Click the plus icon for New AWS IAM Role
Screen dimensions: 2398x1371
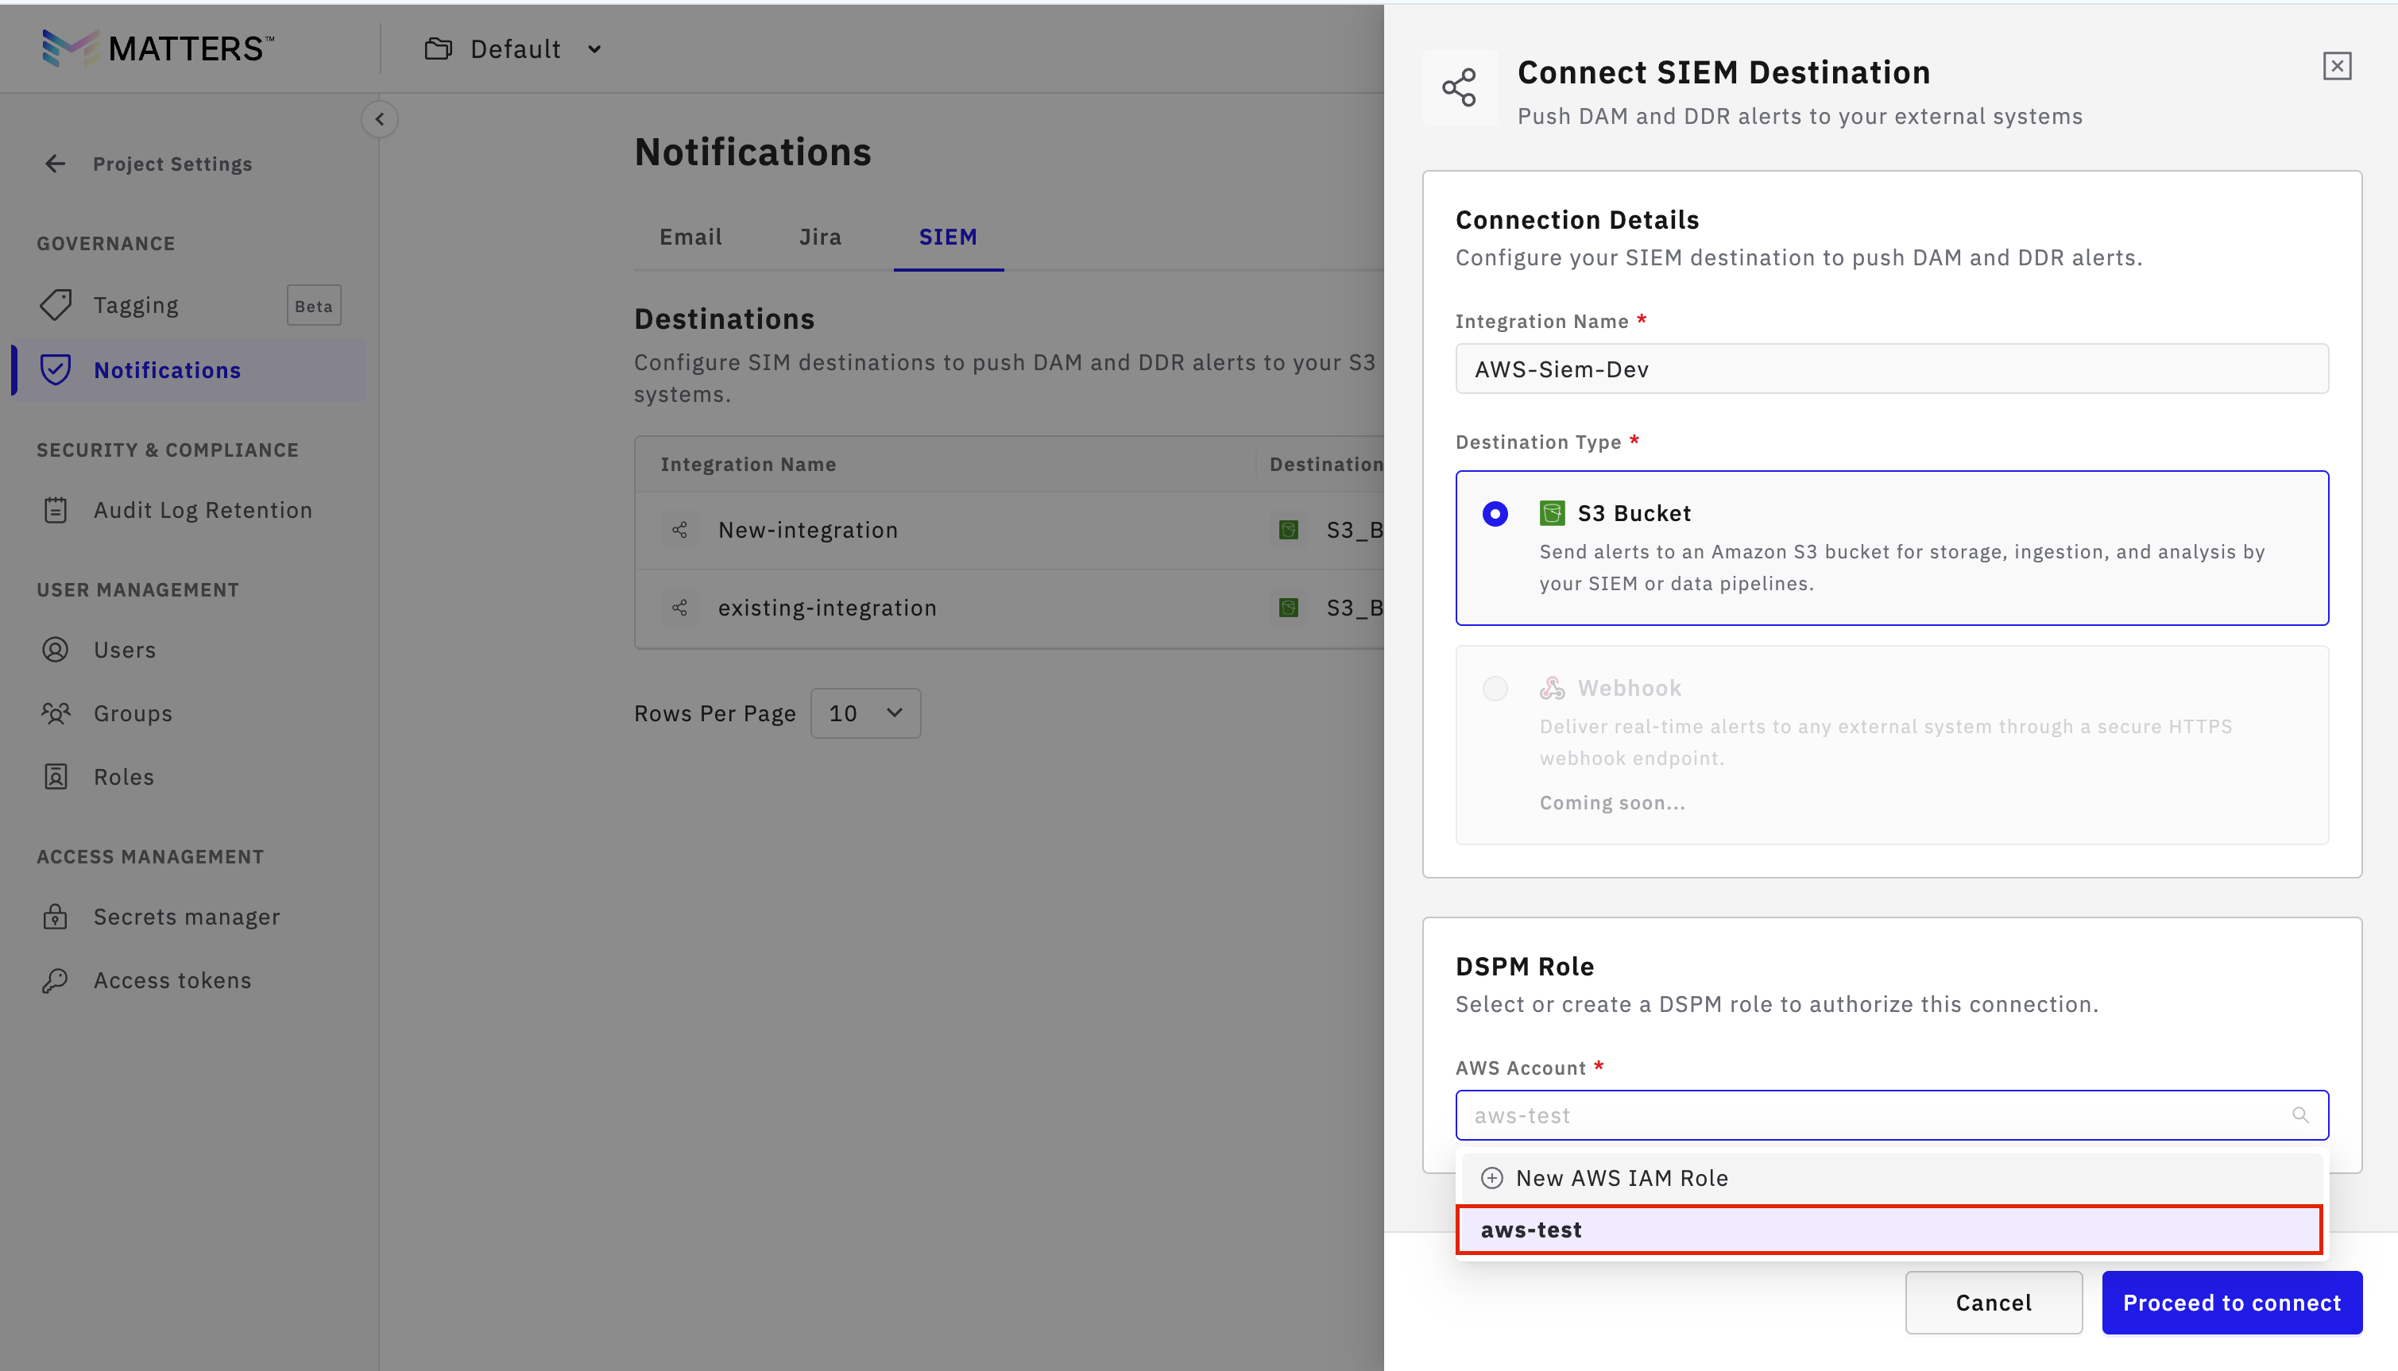coord(1492,1178)
